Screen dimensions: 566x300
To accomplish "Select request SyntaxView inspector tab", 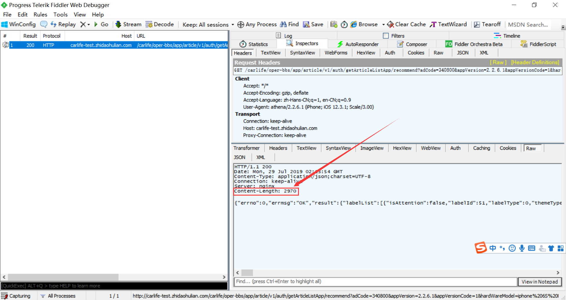I will pos(302,53).
